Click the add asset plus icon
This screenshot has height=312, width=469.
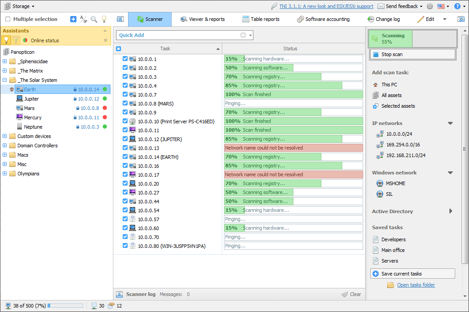(73, 19)
